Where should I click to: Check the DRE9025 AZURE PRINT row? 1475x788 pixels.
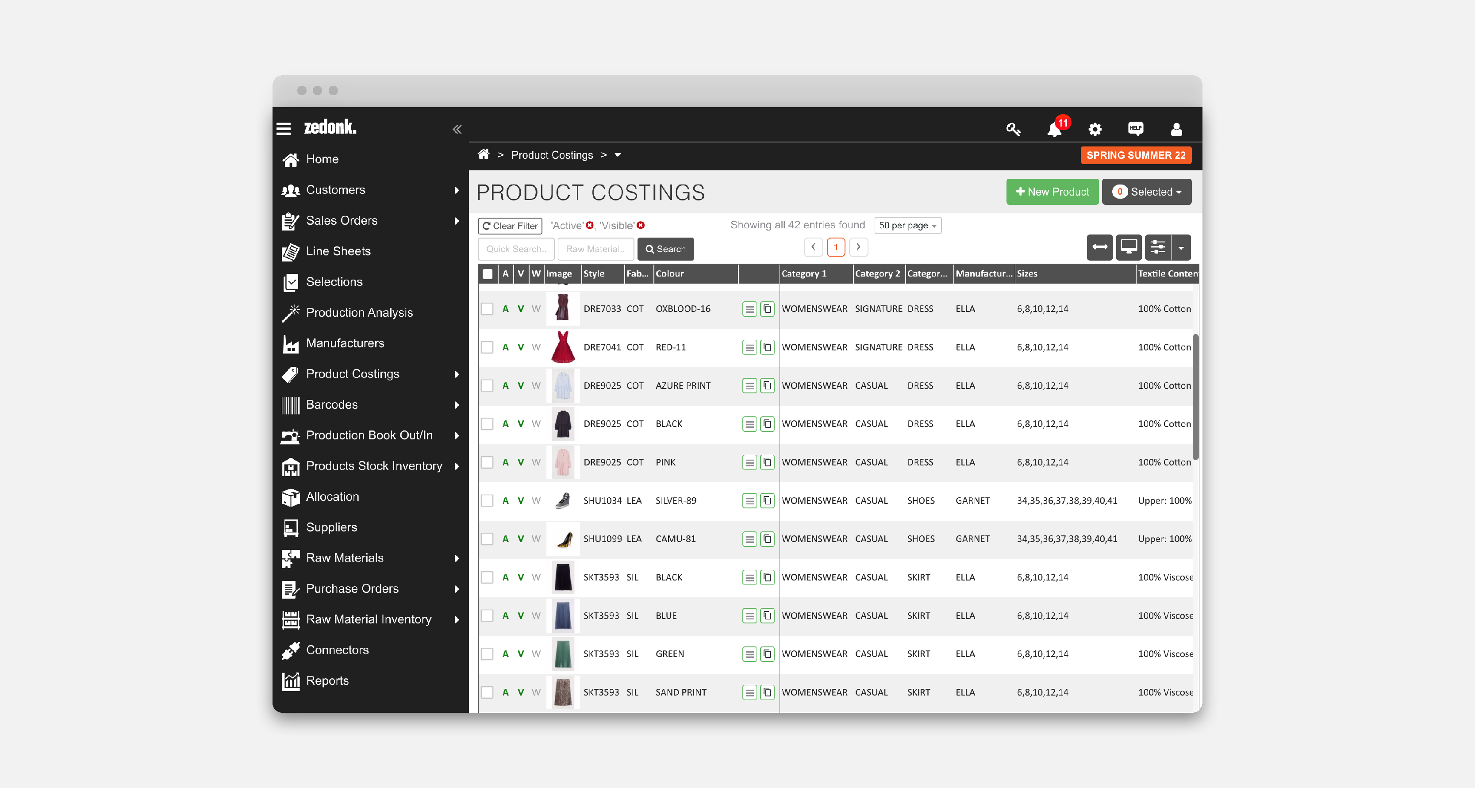point(487,386)
